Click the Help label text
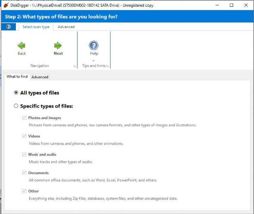 coord(94,53)
